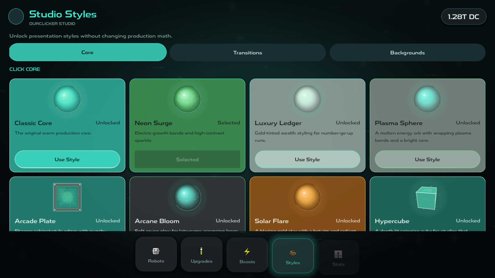
Task: Click the Robots icon in the bottom navigation
Action: 156,251
